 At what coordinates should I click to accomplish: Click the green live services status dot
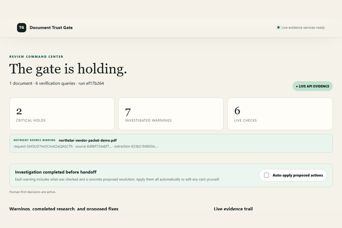278,28
